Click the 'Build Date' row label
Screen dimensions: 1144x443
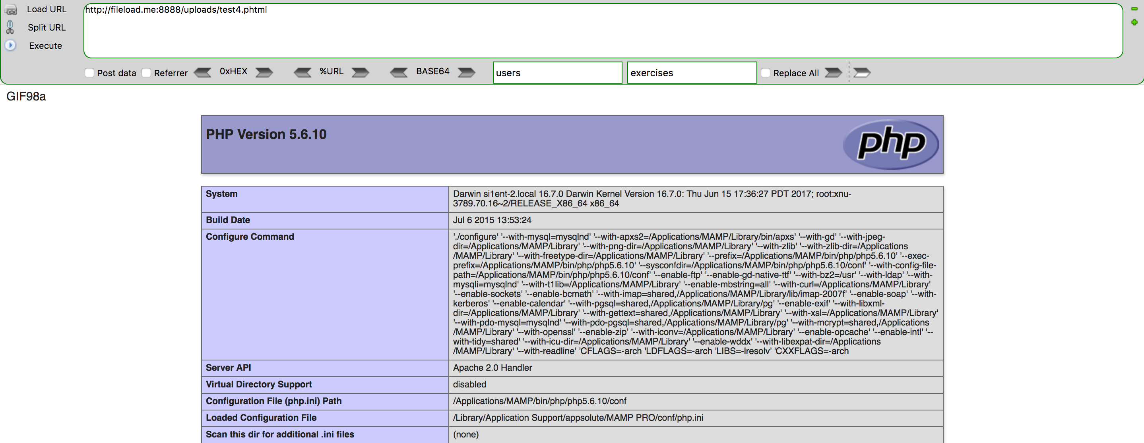point(228,220)
